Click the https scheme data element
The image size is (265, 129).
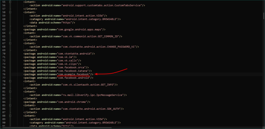52,23
